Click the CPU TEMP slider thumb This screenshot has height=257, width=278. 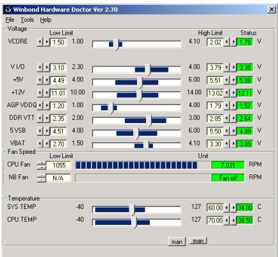(134, 222)
